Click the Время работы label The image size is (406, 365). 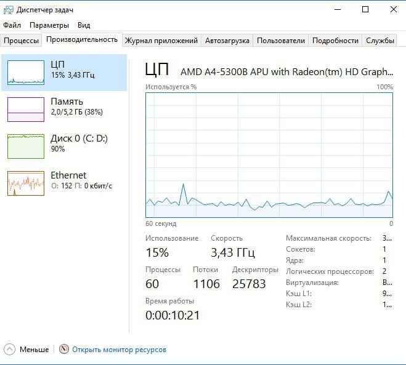click(x=169, y=301)
